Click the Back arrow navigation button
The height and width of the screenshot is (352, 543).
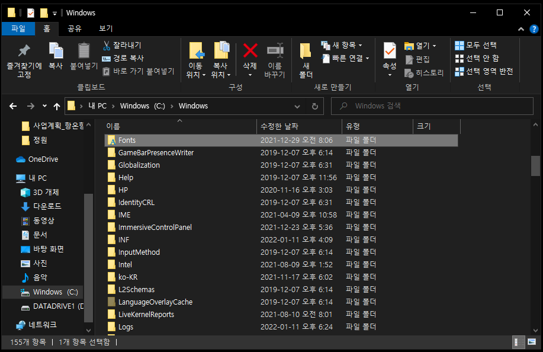13,106
